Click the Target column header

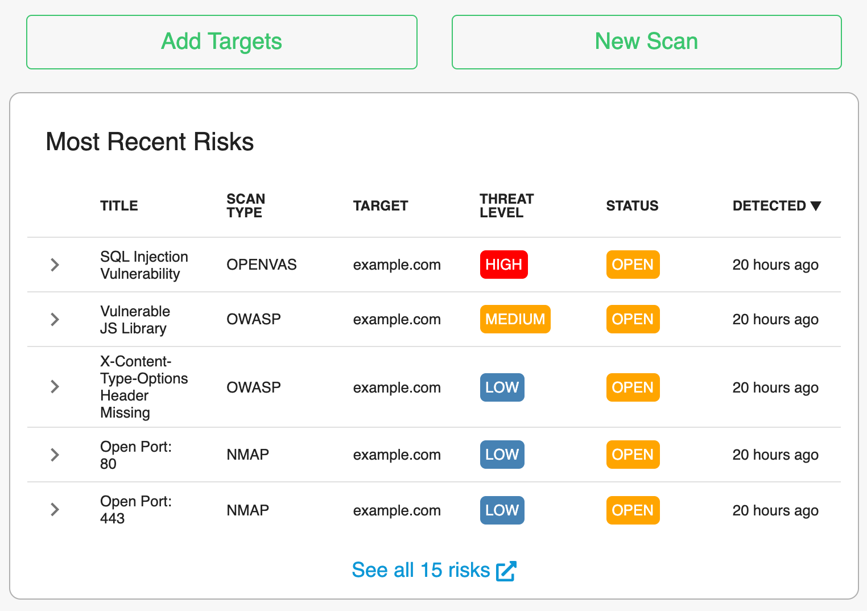(x=381, y=206)
